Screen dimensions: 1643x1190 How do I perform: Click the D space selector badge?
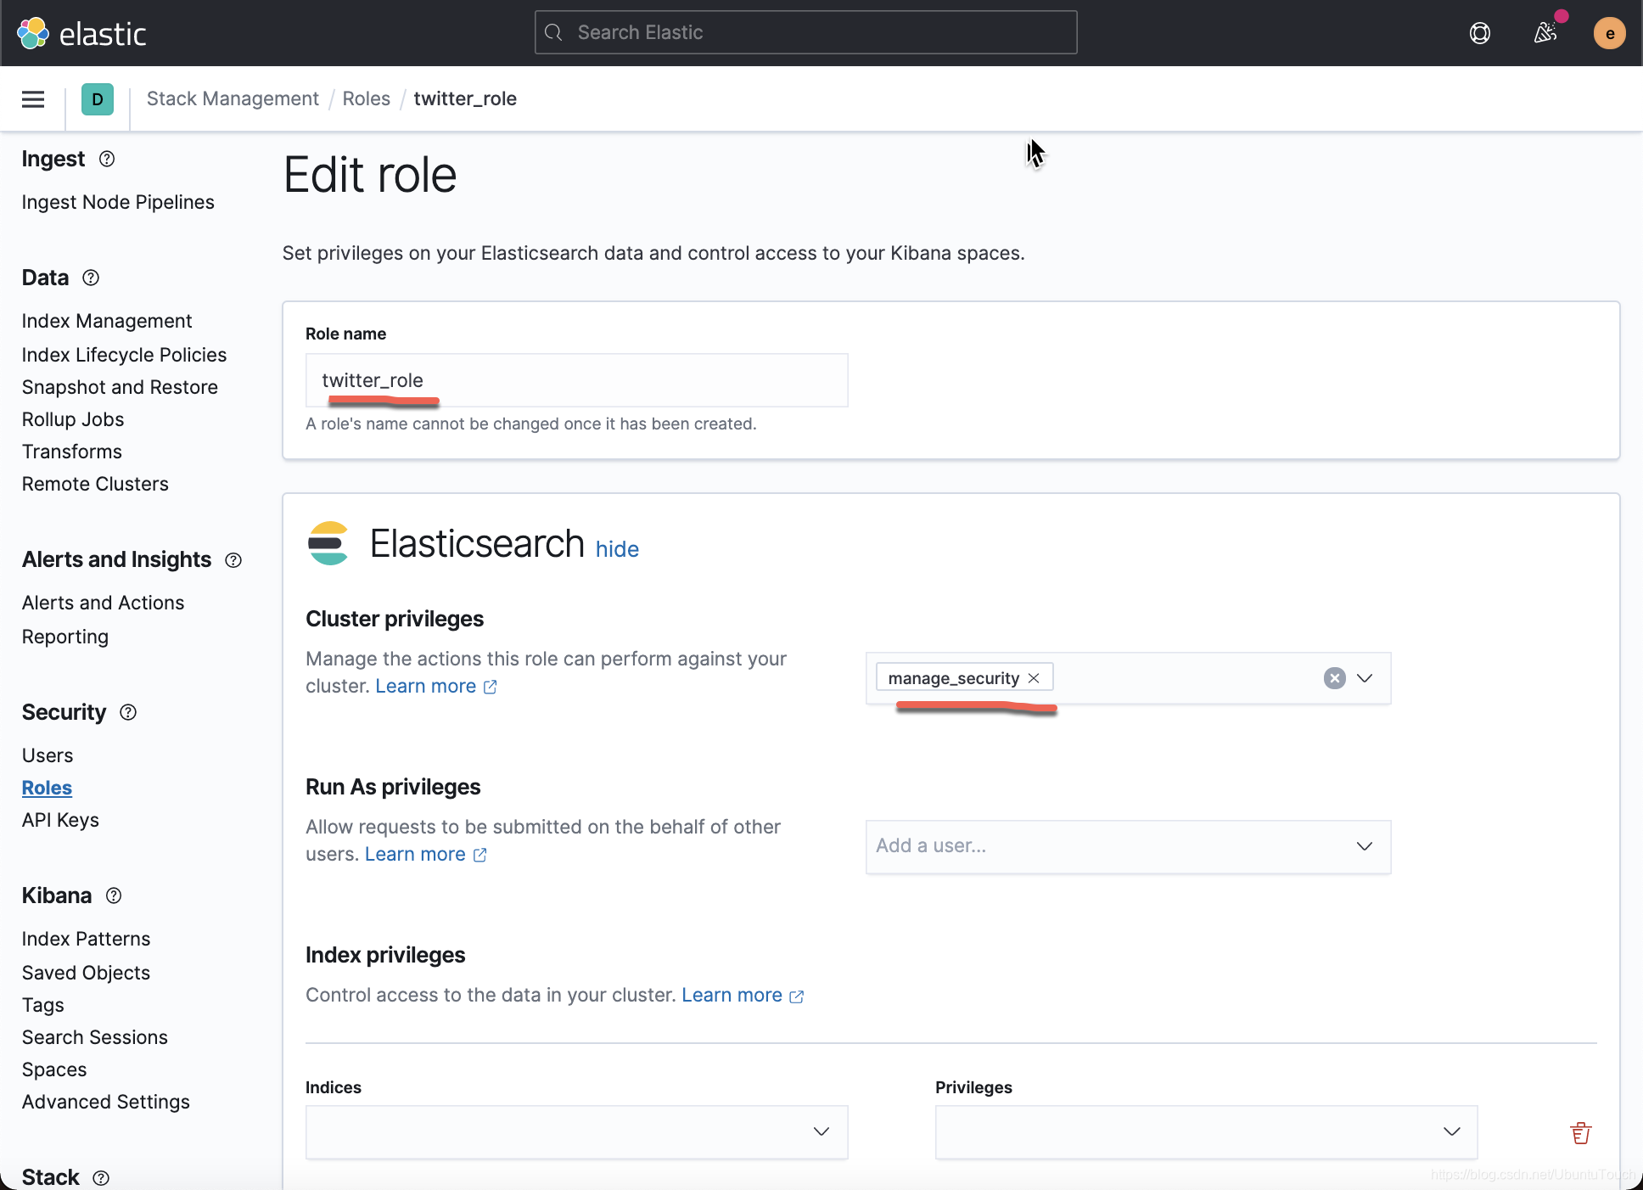(98, 99)
